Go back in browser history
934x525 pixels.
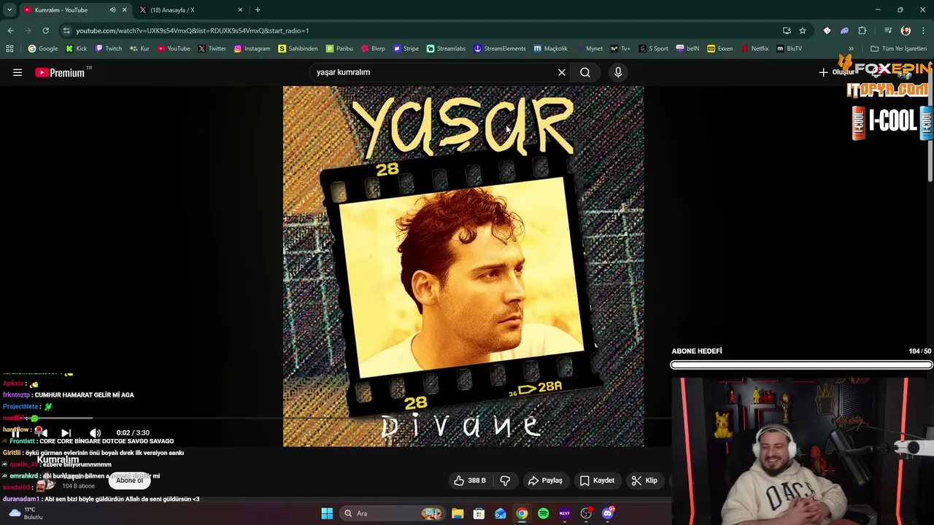tap(10, 31)
